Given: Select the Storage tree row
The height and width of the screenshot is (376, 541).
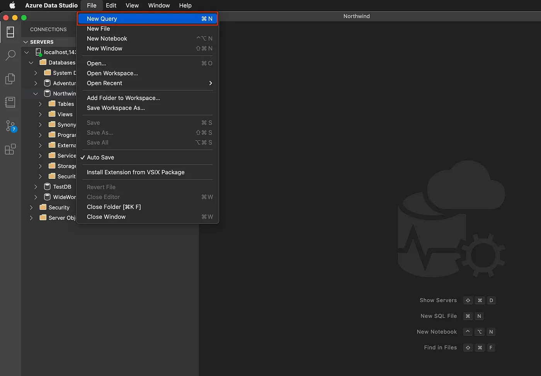Looking at the screenshot, I should tap(49, 166).
